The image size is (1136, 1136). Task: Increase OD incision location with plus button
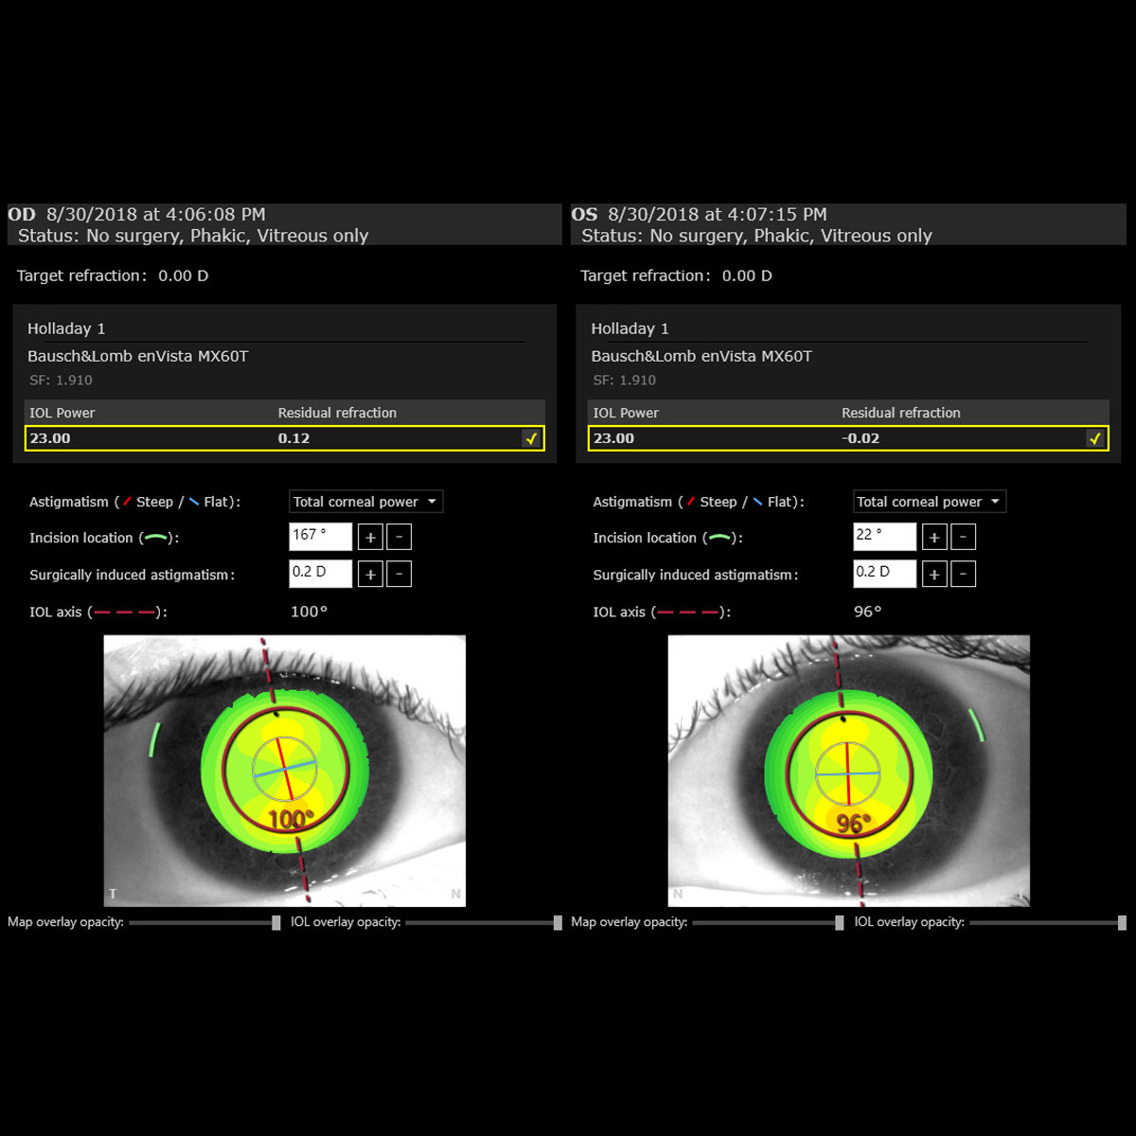coord(370,538)
